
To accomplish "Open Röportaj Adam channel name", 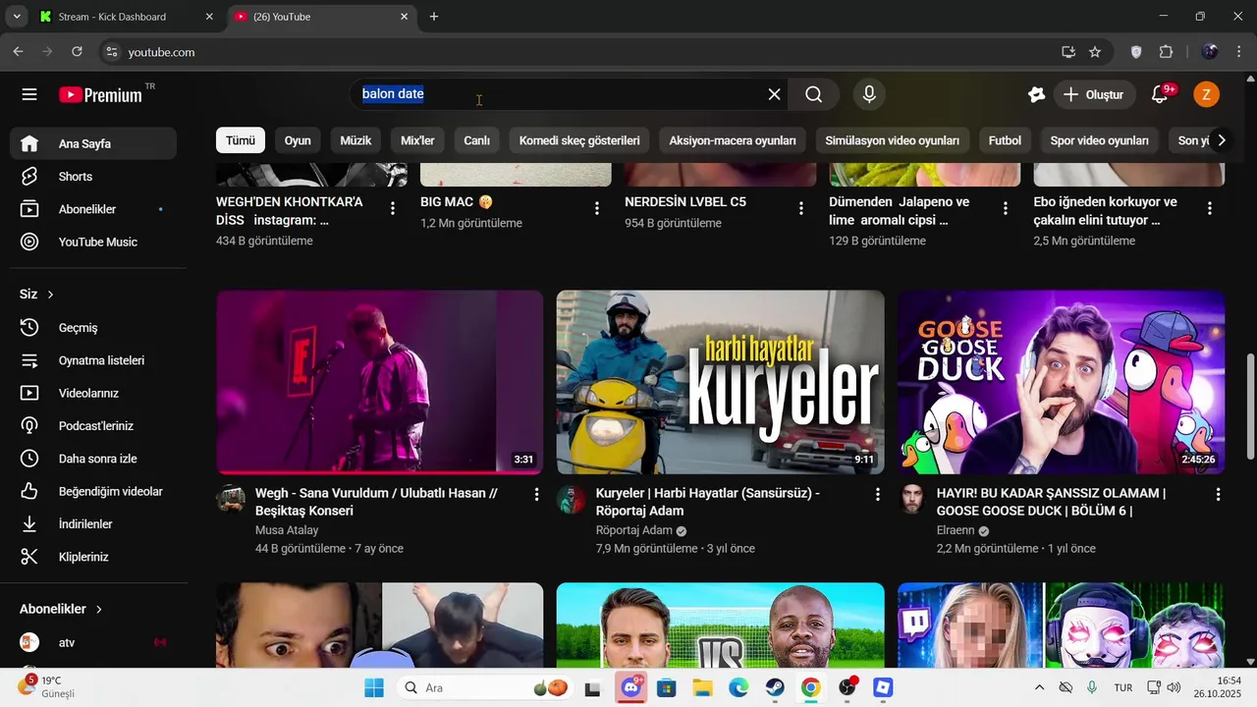I will [x=634, y=530].
